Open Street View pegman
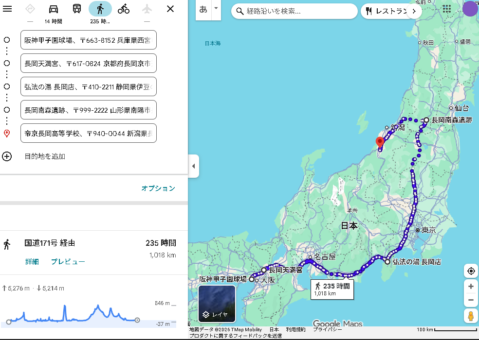The width and height of the screenshot is (479, 340). [x=471, y=316]
